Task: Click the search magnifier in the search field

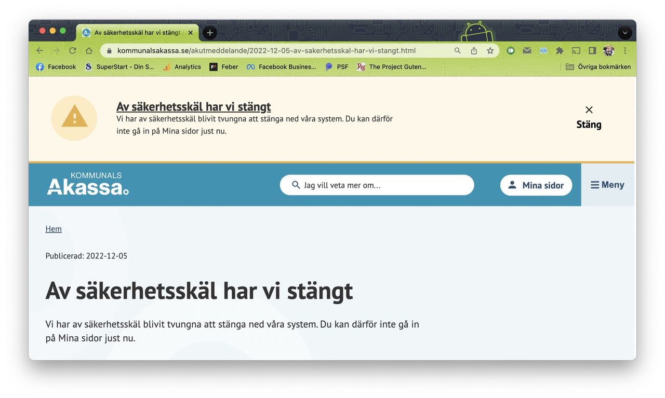Action: [x=295, y=185]
